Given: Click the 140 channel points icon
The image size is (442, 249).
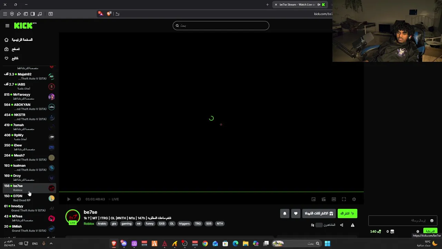Looking at the screenshot, I should [x=379, y=232].
